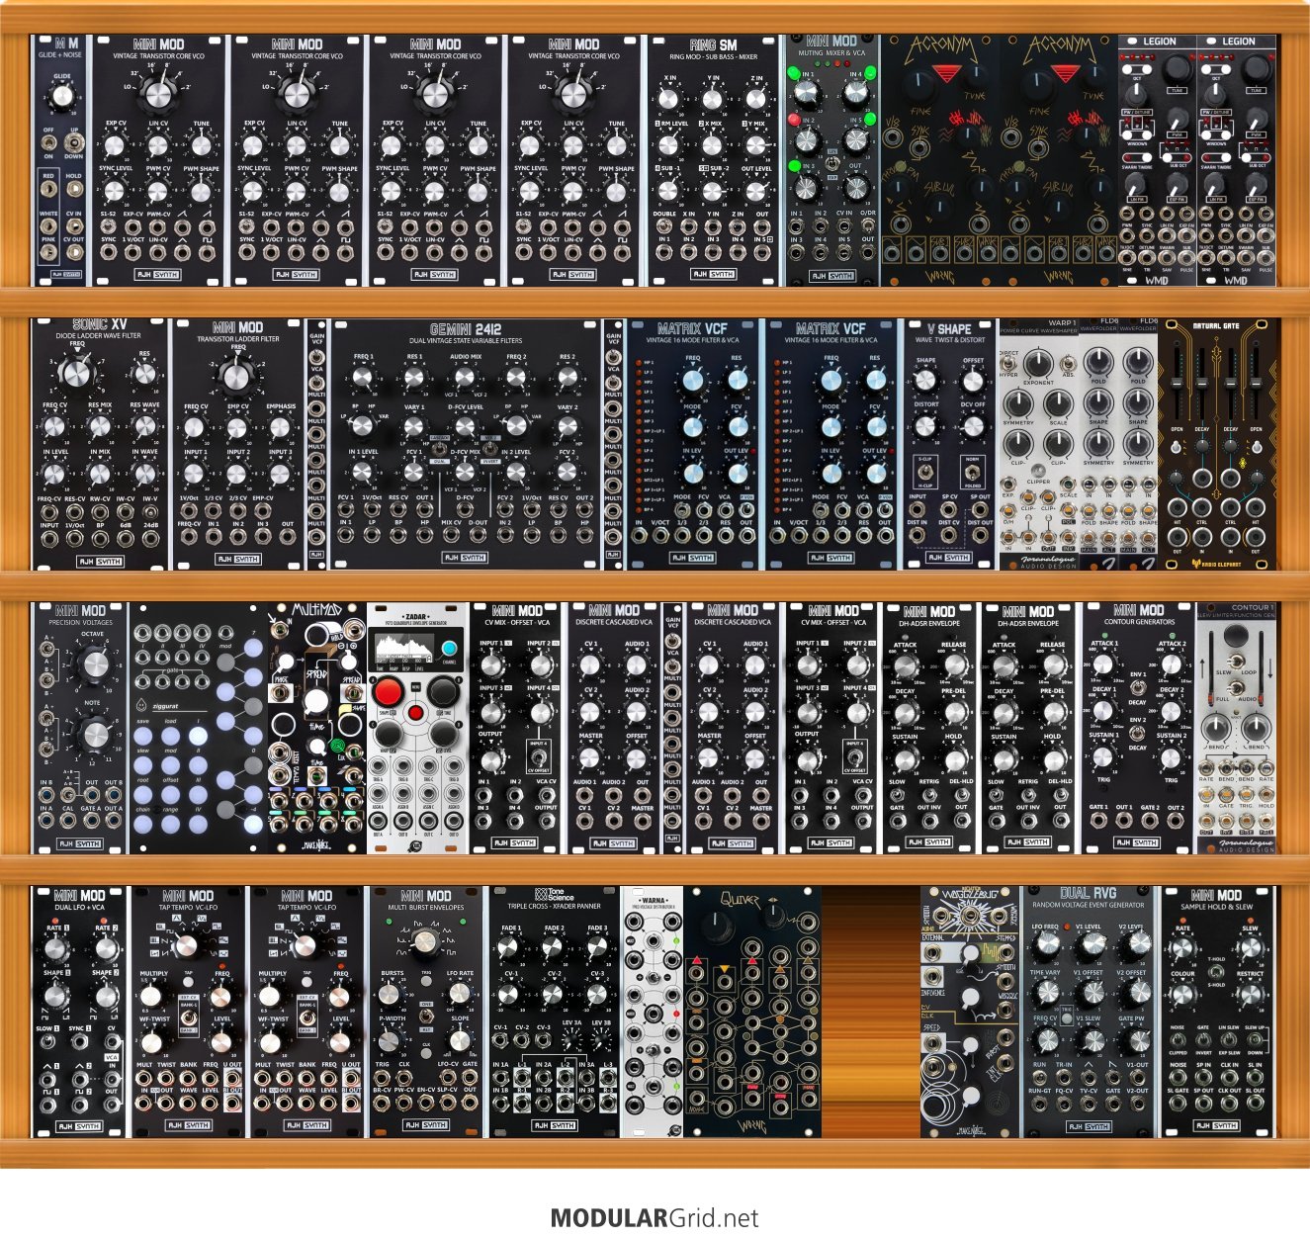Click the SLOPE knob on Multi Burst Envelopes
Image resolution: width=1310 pixels, height=1239 pixels.
click(460, 1040)
